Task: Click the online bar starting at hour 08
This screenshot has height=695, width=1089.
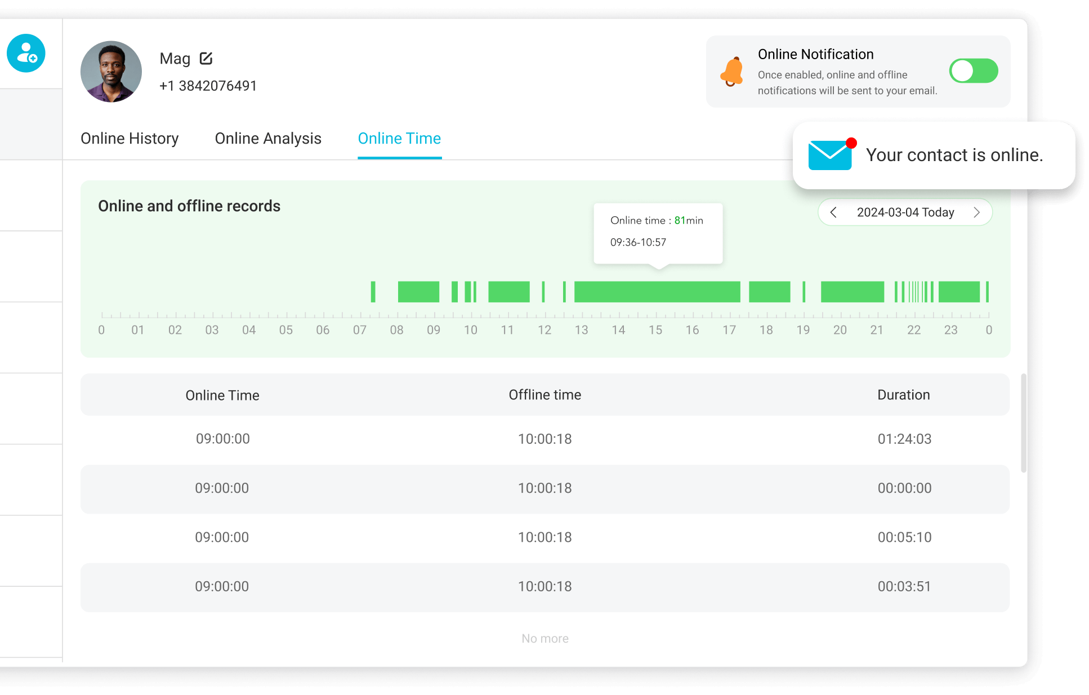Action: (x=418, y=292)
